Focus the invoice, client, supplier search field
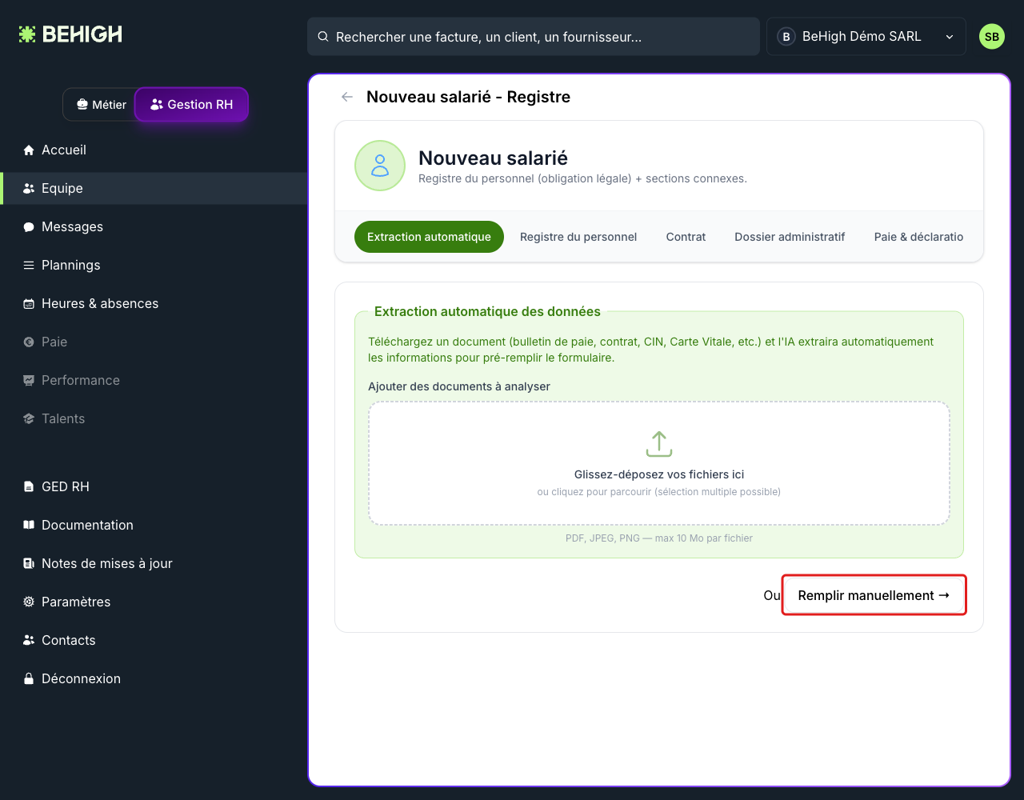This screenshot has height=800, width=1024. pos(534,37)
